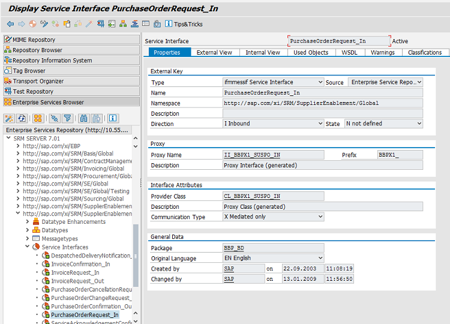Click the Service Interface name input field
Image resolution: width=450 pixels, height=324 pixels.
pyautogui.click(x=339, y=41)
